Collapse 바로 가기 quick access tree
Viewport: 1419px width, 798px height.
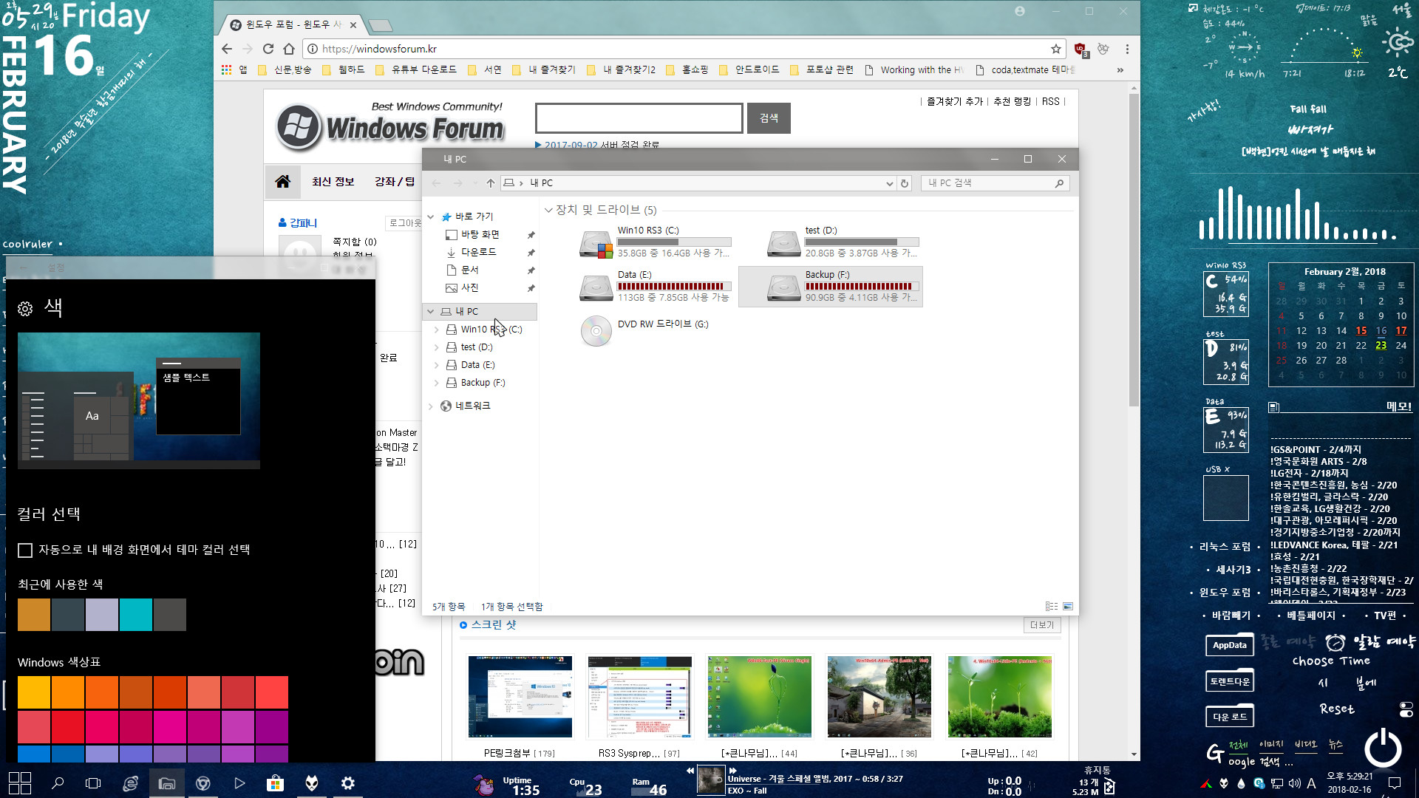(431, 216)
